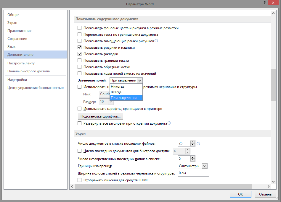Enable 'Отображать пиксели для средств HTML'
This screenshot has width=281, height=202.
[x=79, y=180]
